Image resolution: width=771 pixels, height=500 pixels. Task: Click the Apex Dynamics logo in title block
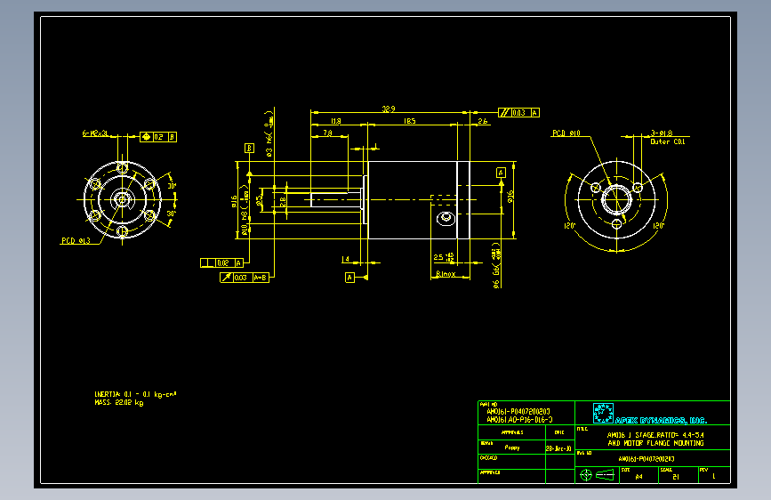[x=603, y=414]
